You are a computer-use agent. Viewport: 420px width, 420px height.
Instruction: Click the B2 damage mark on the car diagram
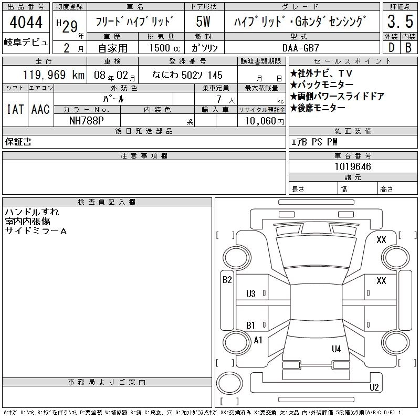(x=227, y=280)
